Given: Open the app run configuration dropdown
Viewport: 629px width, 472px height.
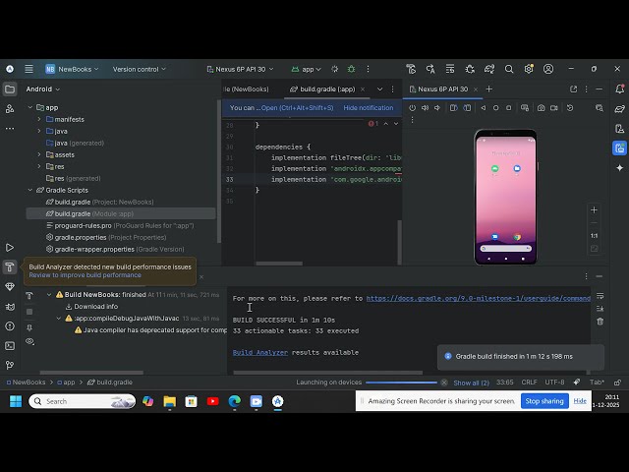Looking at the screenshot, I should coord(306,69).
